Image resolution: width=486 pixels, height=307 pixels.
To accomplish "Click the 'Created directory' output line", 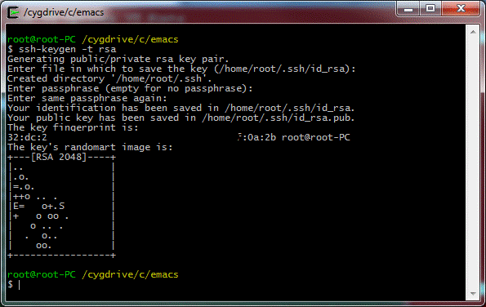I will 109,78.
